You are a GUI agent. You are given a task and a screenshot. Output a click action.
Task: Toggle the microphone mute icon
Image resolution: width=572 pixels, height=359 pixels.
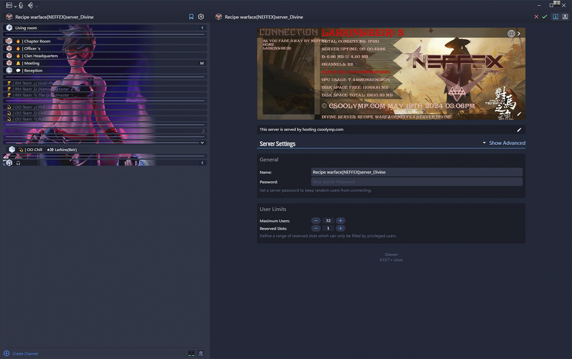(21, 5)
